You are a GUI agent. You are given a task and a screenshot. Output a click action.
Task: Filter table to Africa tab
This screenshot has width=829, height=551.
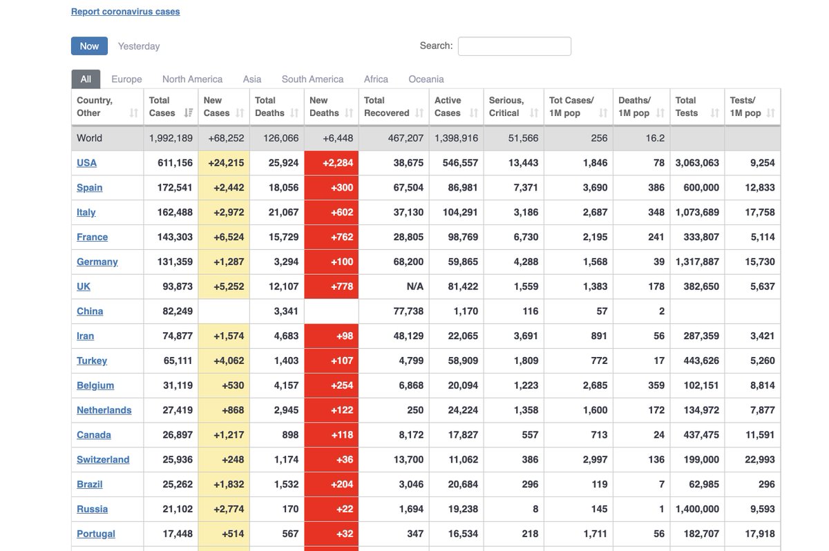(376, 79)
